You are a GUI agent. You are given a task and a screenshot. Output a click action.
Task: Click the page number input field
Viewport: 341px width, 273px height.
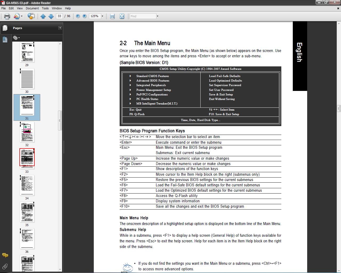pyautogui.click(x=59, y=16)
